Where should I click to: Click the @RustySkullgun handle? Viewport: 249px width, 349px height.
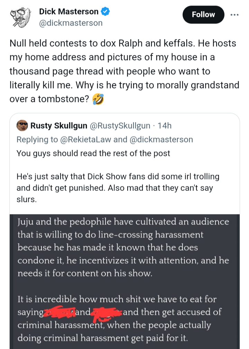click(x=120, y=126)
